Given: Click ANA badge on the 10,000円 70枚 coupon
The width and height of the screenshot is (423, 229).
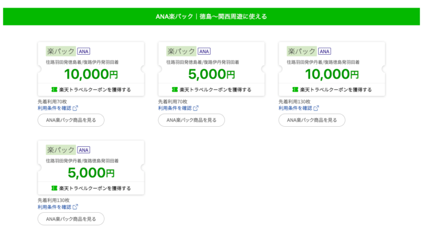Looking at the screenshot, I should point(84,51).
